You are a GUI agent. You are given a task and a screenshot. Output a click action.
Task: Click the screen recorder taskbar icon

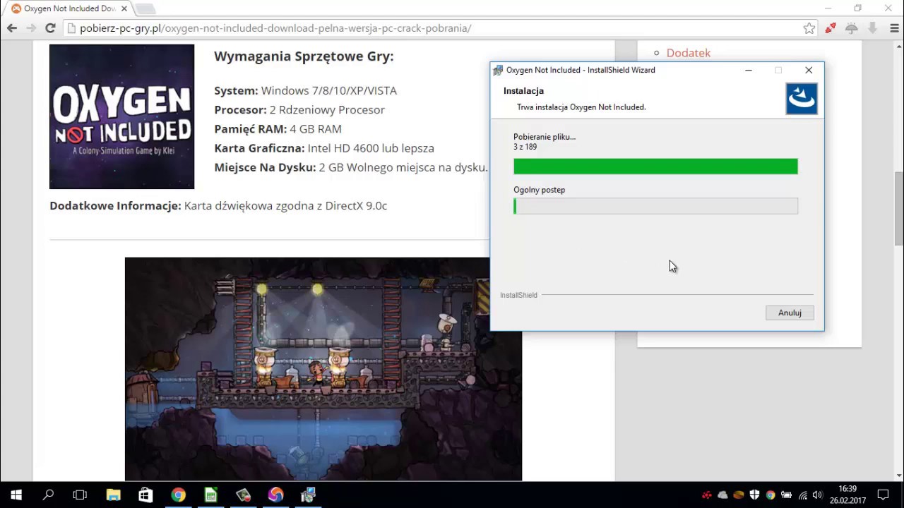tap(243, 495)
